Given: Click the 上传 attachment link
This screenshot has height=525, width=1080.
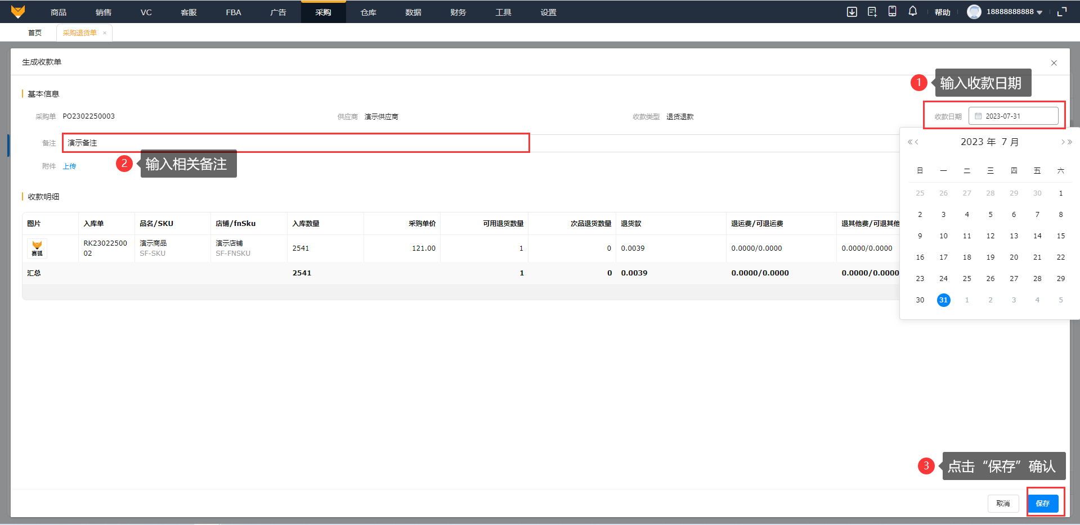Looking at the screenshot, I should (x=69, y=166).
